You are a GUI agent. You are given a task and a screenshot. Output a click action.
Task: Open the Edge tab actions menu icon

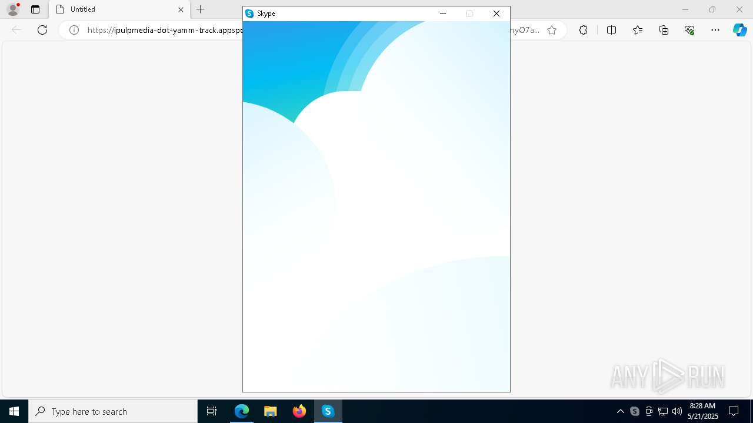pyautogui.click(x=35, y=9)
